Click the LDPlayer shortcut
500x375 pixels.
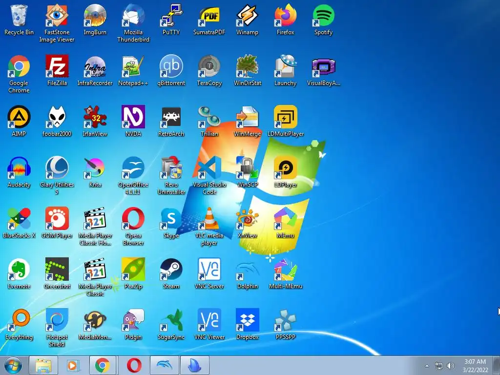click(x=285, y=168)
